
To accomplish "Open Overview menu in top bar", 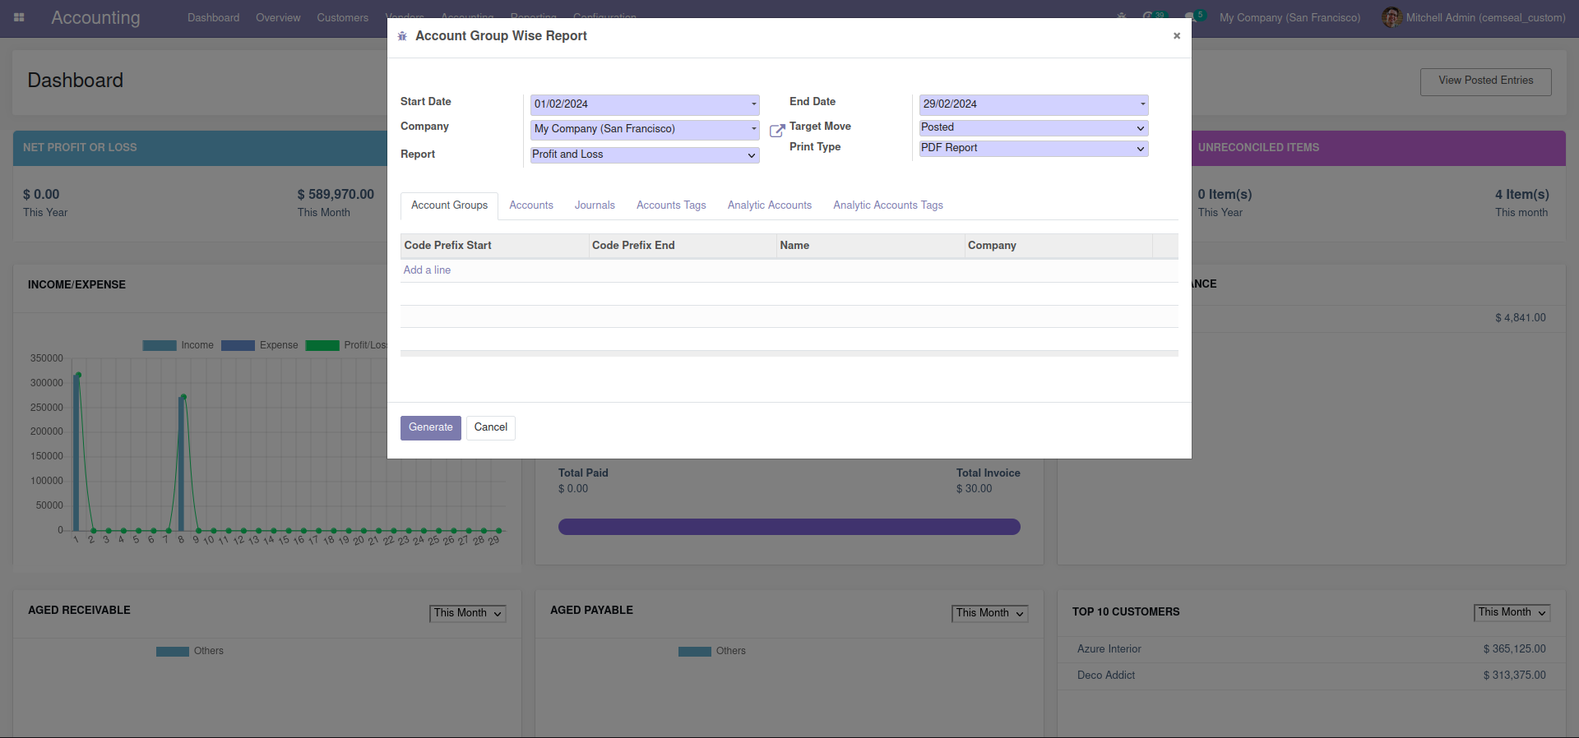I will (x=278, y=17).
